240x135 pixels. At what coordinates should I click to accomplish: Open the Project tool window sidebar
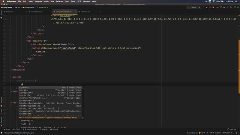point(1,15)
